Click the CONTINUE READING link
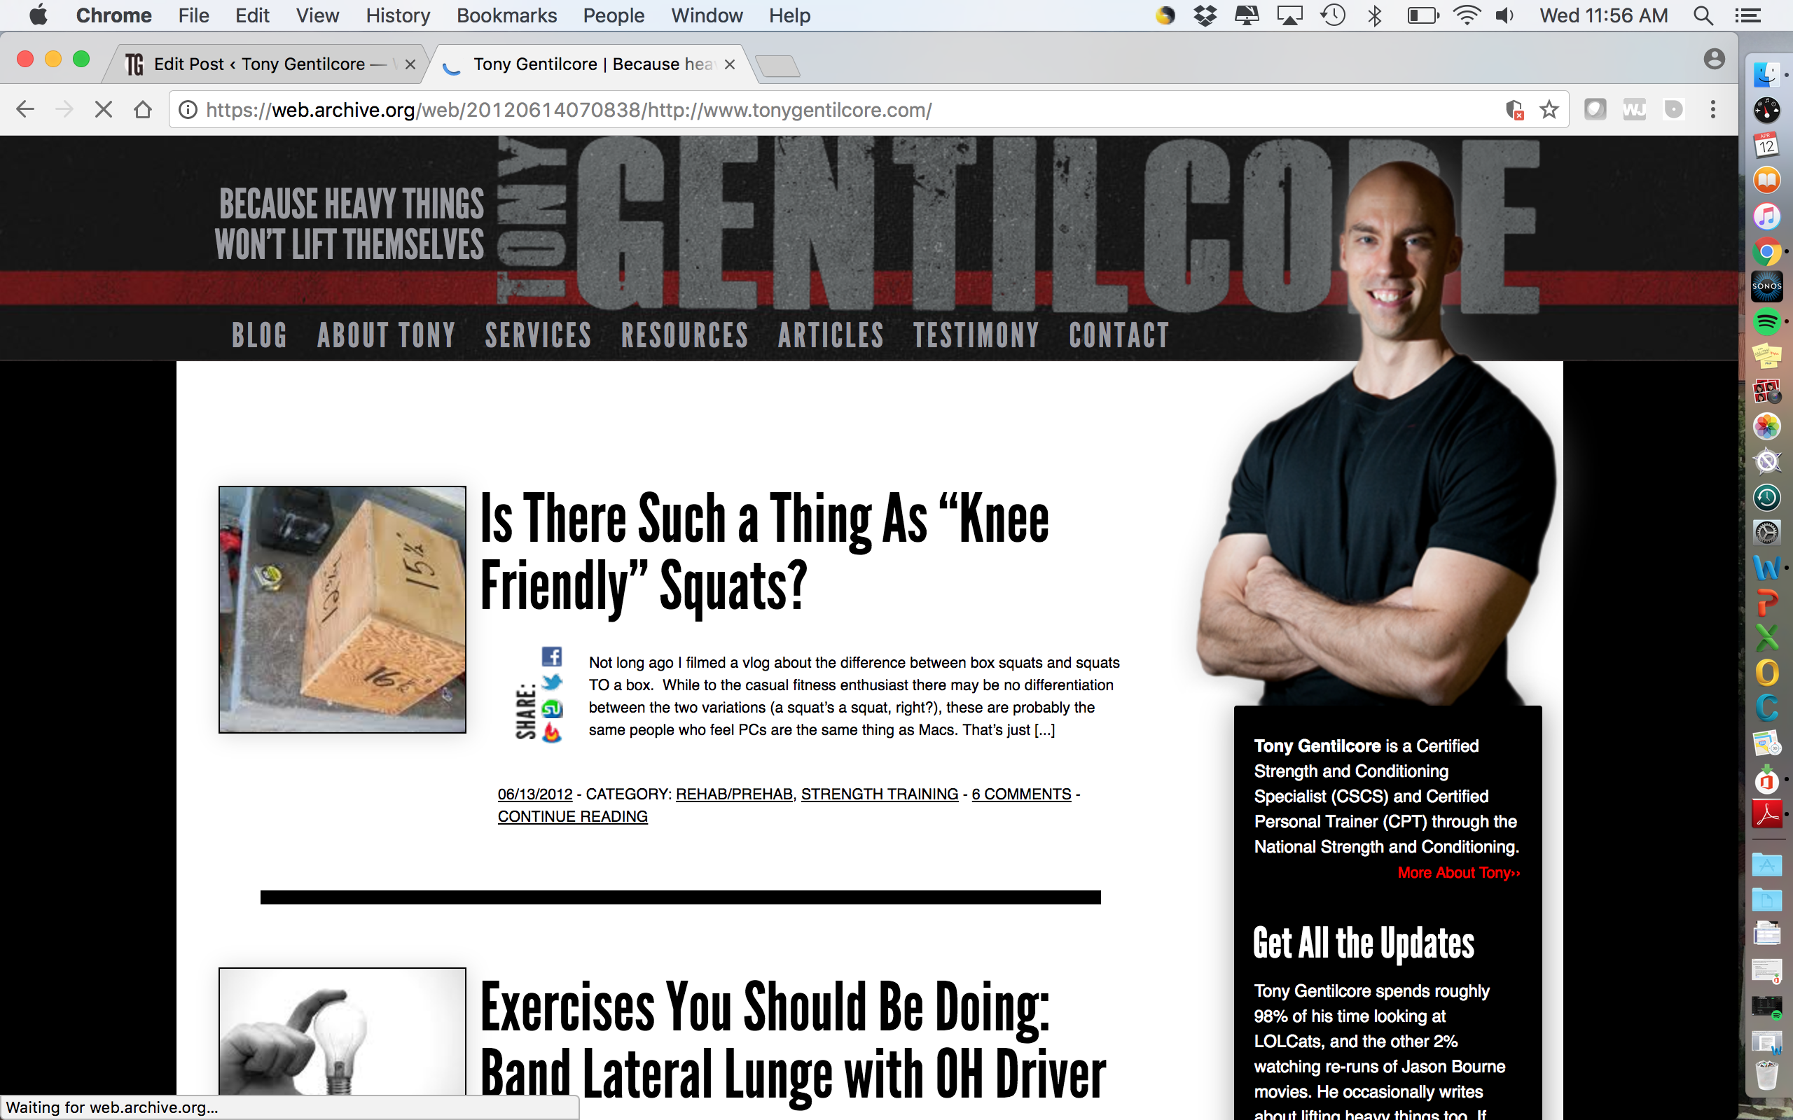Viewport: 1793px width, 1120px height. point(573,816)
